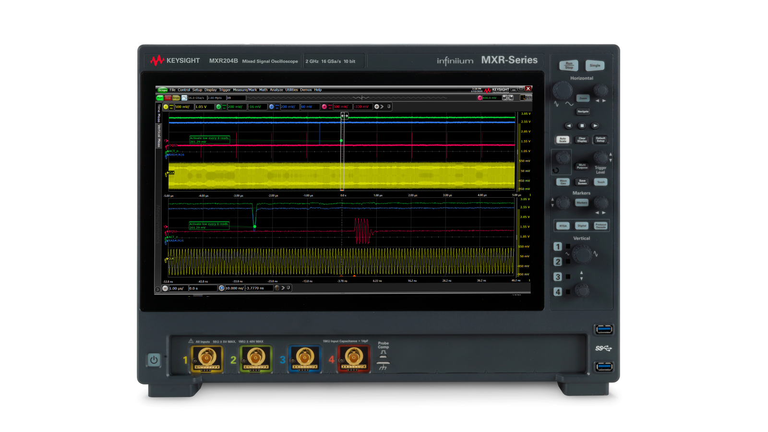Open channel 1 scale 500 mV/ field
Screen dimensions: 768x432
point(184,107)
